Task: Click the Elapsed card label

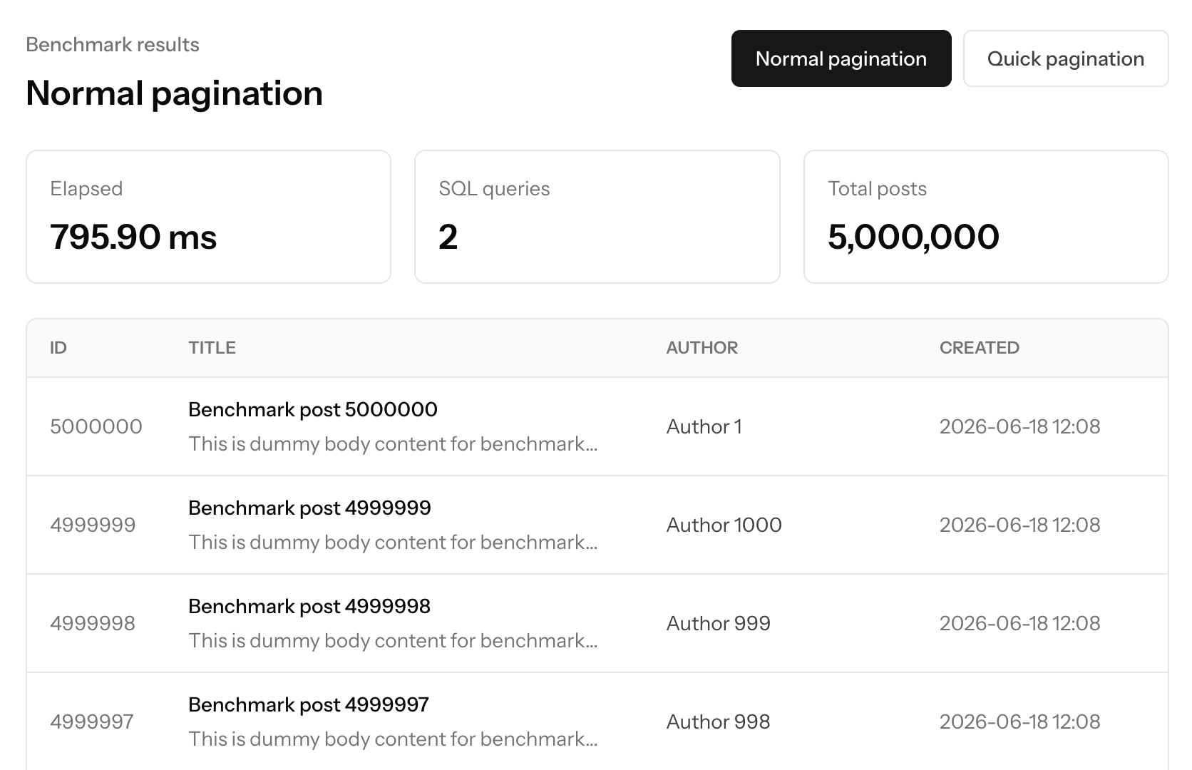Action: pyautogui.click(x=86, y=188)
